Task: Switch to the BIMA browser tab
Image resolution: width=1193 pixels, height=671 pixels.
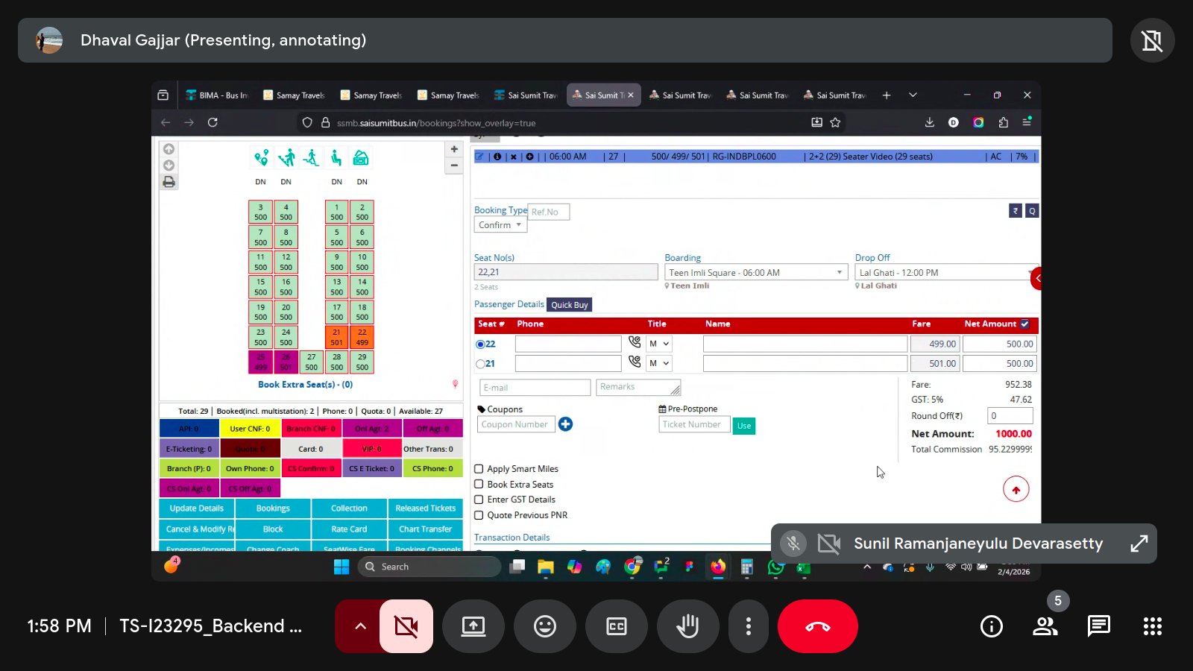Action: (217, 95)
